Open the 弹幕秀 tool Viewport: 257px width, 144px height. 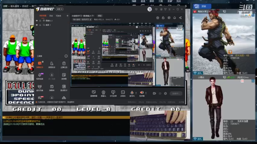(52, 88)
